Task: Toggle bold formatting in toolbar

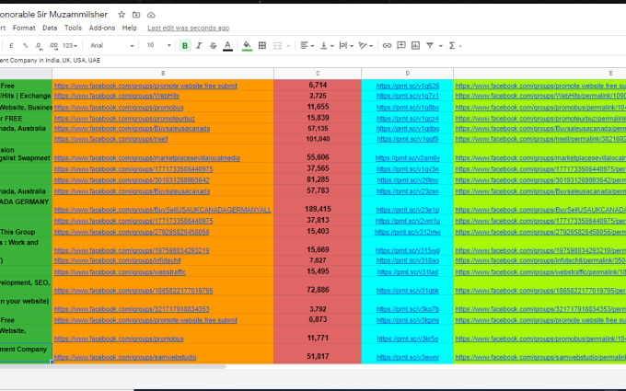Action: pos(185,45)
